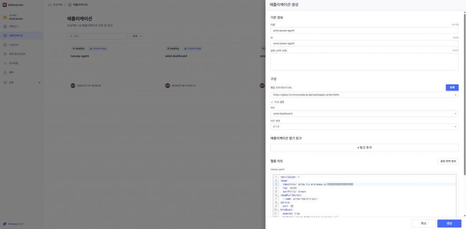Open the runway-agent application card

[113, 67]
